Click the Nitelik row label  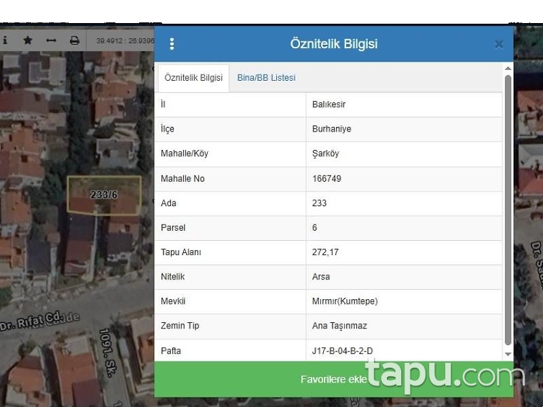172,277
